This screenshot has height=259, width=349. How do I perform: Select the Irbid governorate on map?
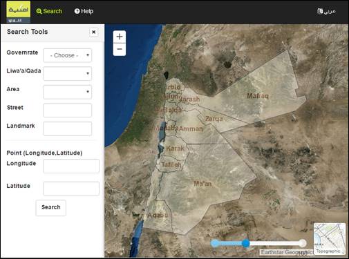click(173, 87)
